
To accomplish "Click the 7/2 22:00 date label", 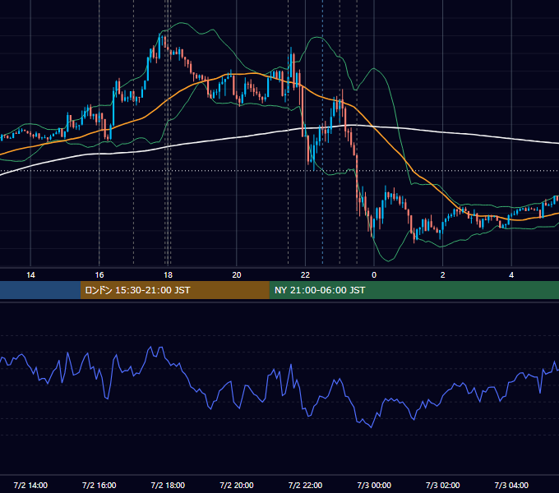I will click(x=305, y=485).
